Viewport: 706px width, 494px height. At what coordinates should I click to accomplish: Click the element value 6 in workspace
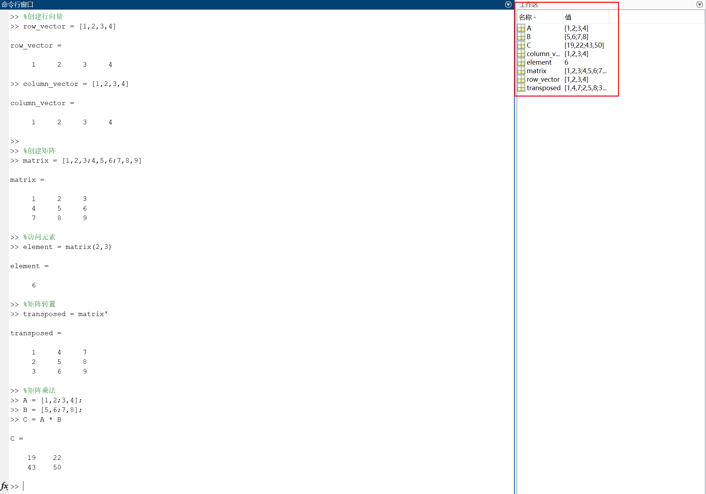click(566, 62)
